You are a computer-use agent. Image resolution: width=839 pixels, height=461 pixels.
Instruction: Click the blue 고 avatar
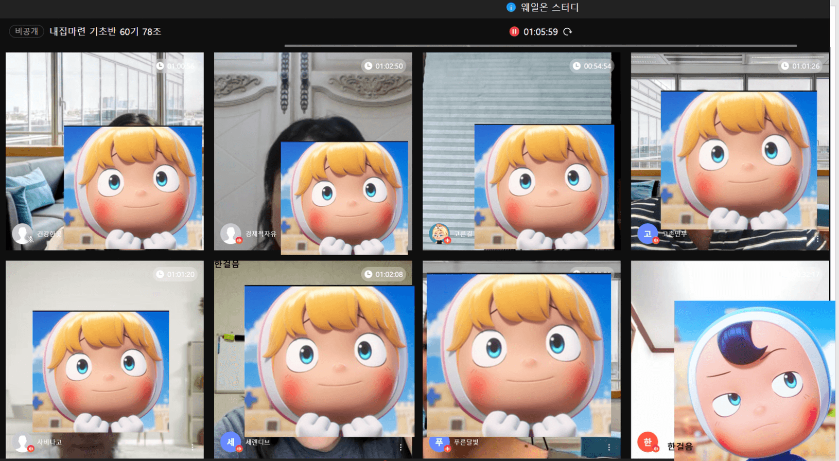click(648, 234)
